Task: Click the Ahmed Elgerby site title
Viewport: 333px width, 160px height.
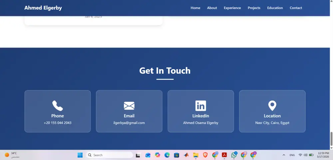Action: (x=43, y=8)
